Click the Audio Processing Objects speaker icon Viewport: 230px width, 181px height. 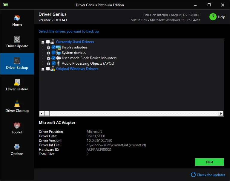coord(58,63)
